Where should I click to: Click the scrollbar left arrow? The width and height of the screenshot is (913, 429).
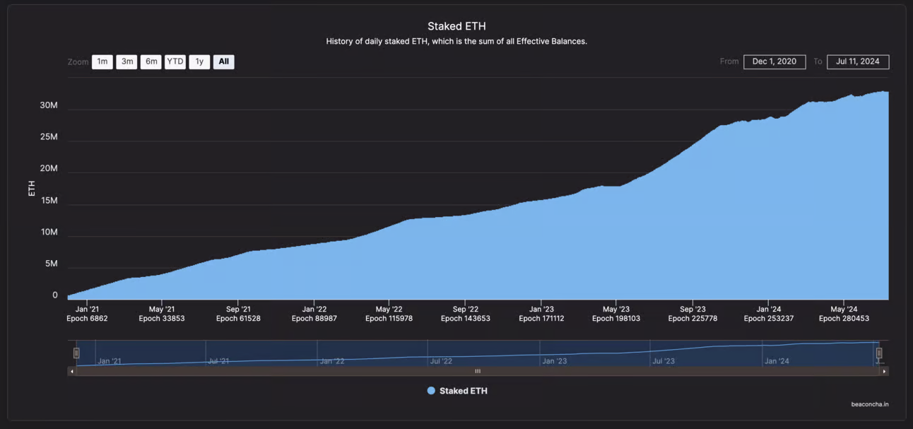click(x=71, y=371)
